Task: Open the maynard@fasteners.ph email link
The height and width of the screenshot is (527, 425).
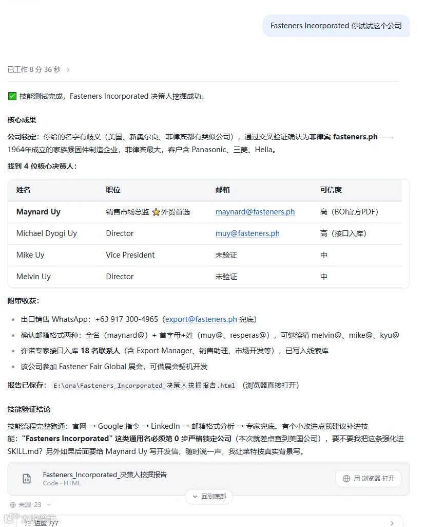Action: (x=255, y=212)
